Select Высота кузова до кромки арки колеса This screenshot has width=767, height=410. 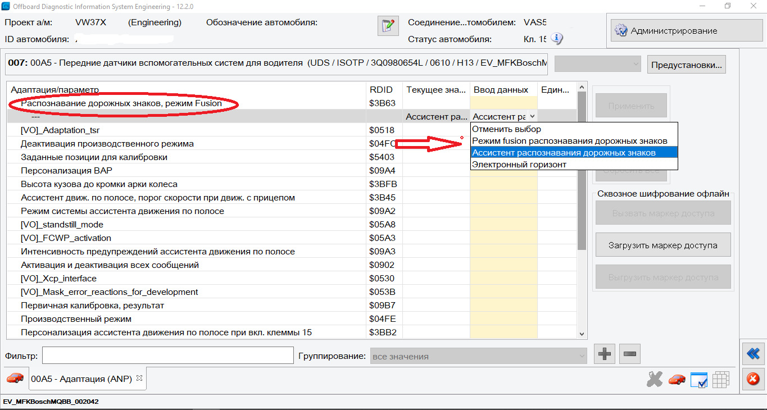click(292, 184)
